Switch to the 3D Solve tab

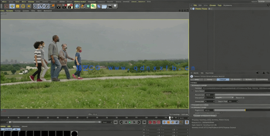(249, 80)
